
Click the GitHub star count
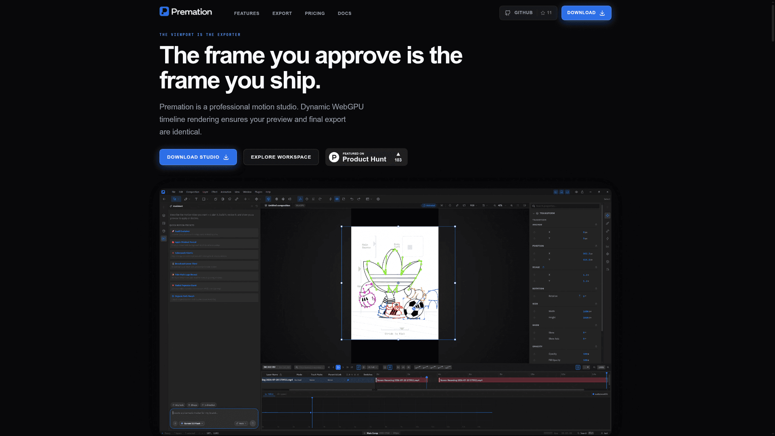tap(547, 13)
